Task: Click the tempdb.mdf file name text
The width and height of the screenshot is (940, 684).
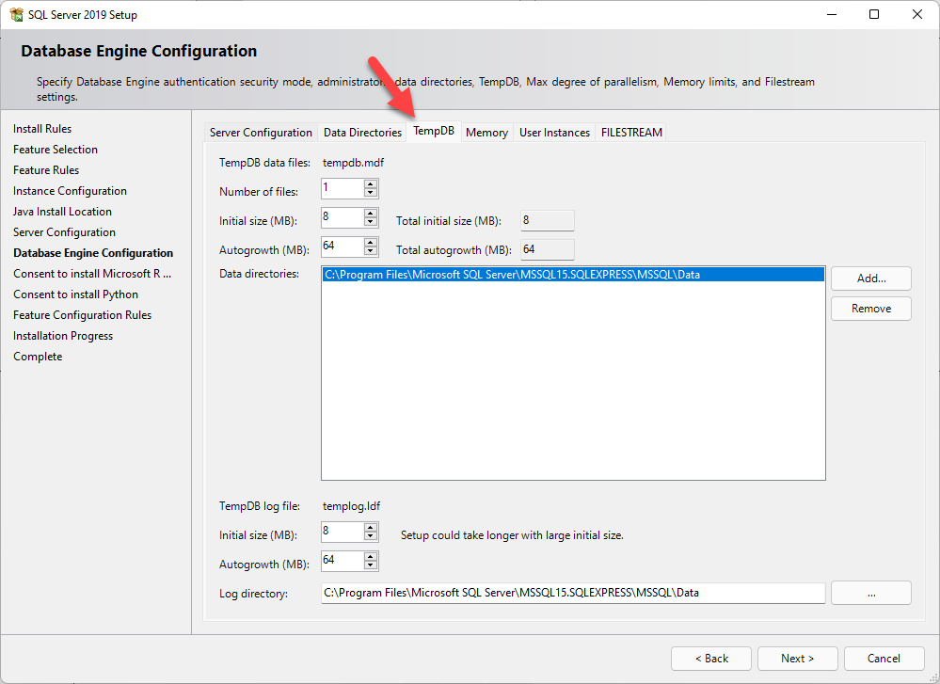Action: [353, 163]
